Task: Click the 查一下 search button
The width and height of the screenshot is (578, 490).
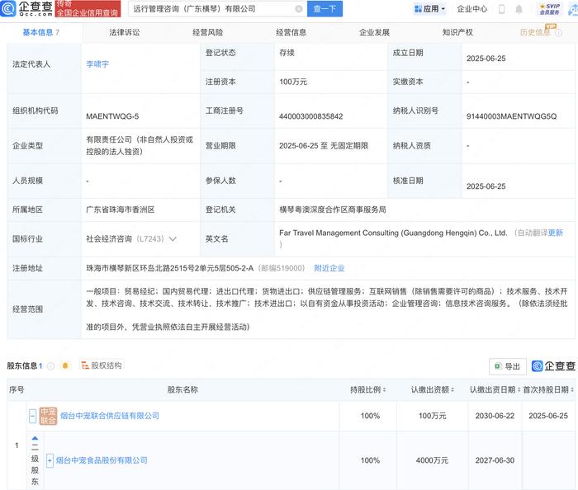Action: (325, 9)
